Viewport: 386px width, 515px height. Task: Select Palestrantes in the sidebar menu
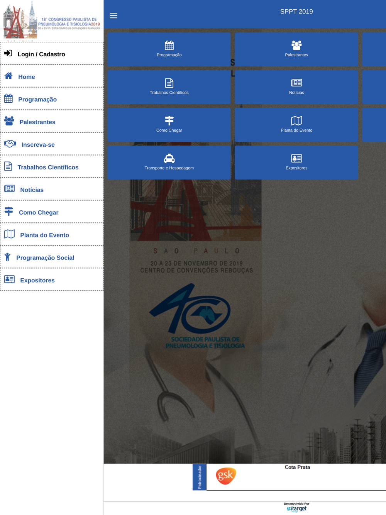52,122
